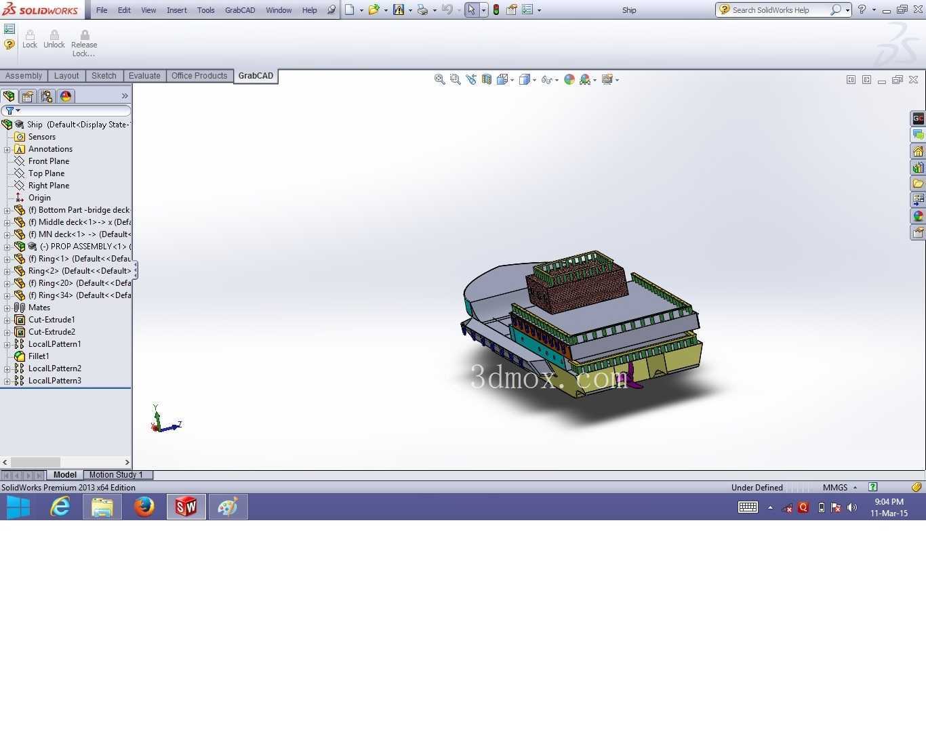Select the Model tab
This screenshot has height=756, width=926.
point(65,475)
